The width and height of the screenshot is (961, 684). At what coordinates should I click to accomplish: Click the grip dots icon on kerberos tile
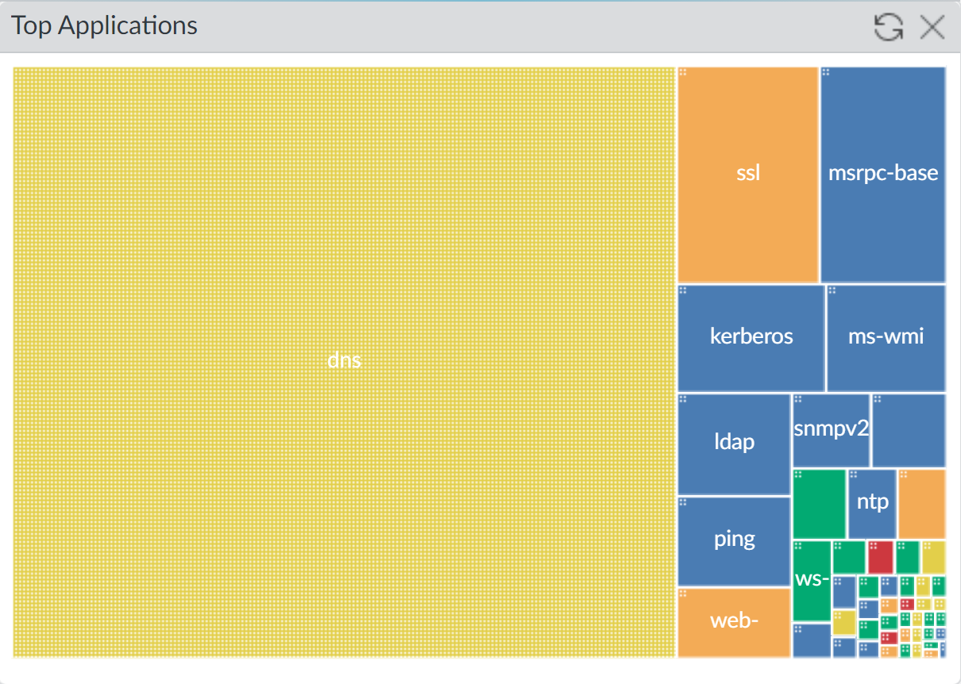683,290
